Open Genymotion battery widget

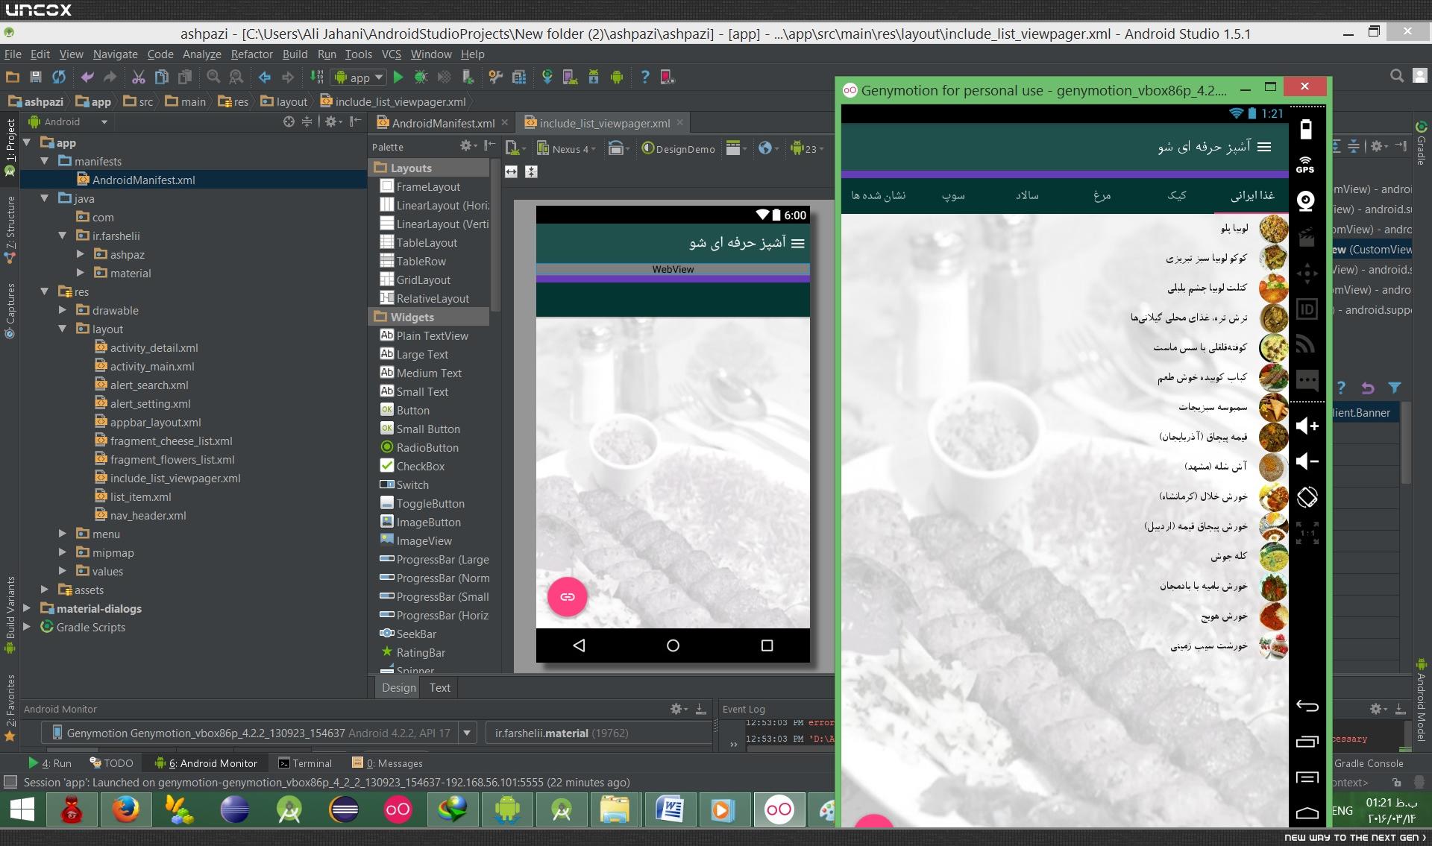[1305, 130]
